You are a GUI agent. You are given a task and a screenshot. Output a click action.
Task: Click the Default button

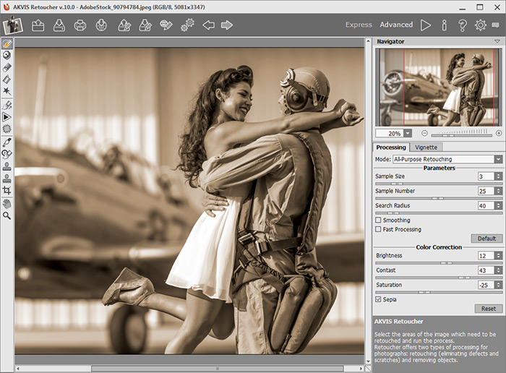(x=486, y=239)
